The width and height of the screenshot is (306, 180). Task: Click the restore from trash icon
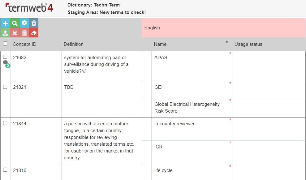click(x=34, y=23)
